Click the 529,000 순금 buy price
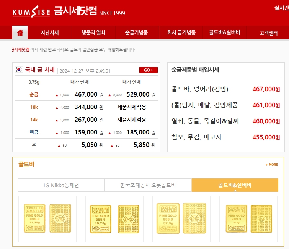 [x=138, y=95]
